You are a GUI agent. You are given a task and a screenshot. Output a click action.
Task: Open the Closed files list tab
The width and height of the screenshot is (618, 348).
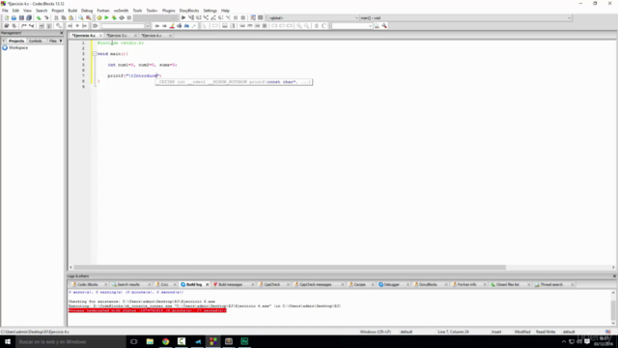coord(507,284)
